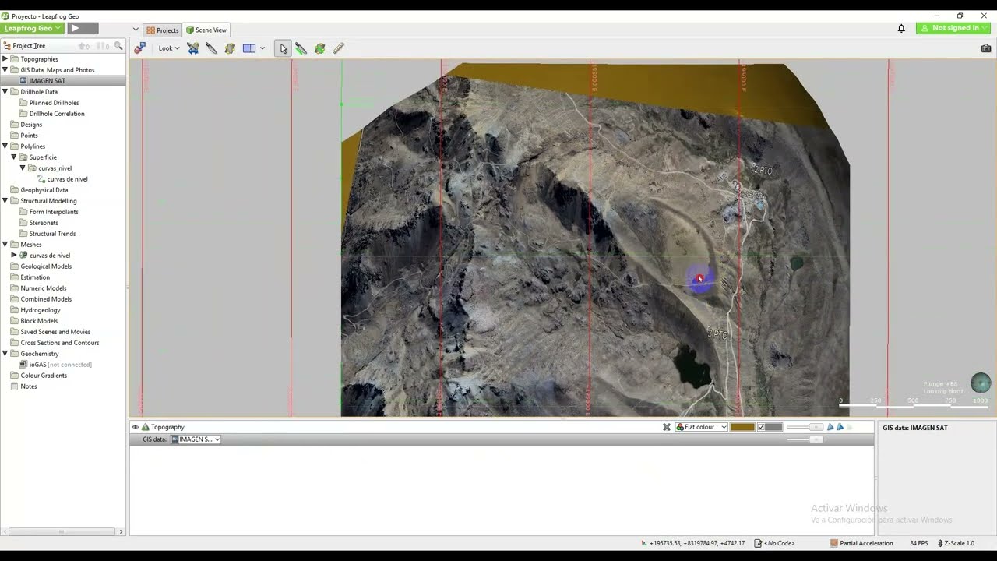
Task: Open the Flat colour display dropdown
Action: click(701, 427)
